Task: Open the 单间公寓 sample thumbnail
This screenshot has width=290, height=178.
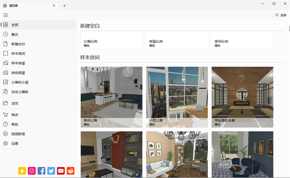Action: (112, 97)
